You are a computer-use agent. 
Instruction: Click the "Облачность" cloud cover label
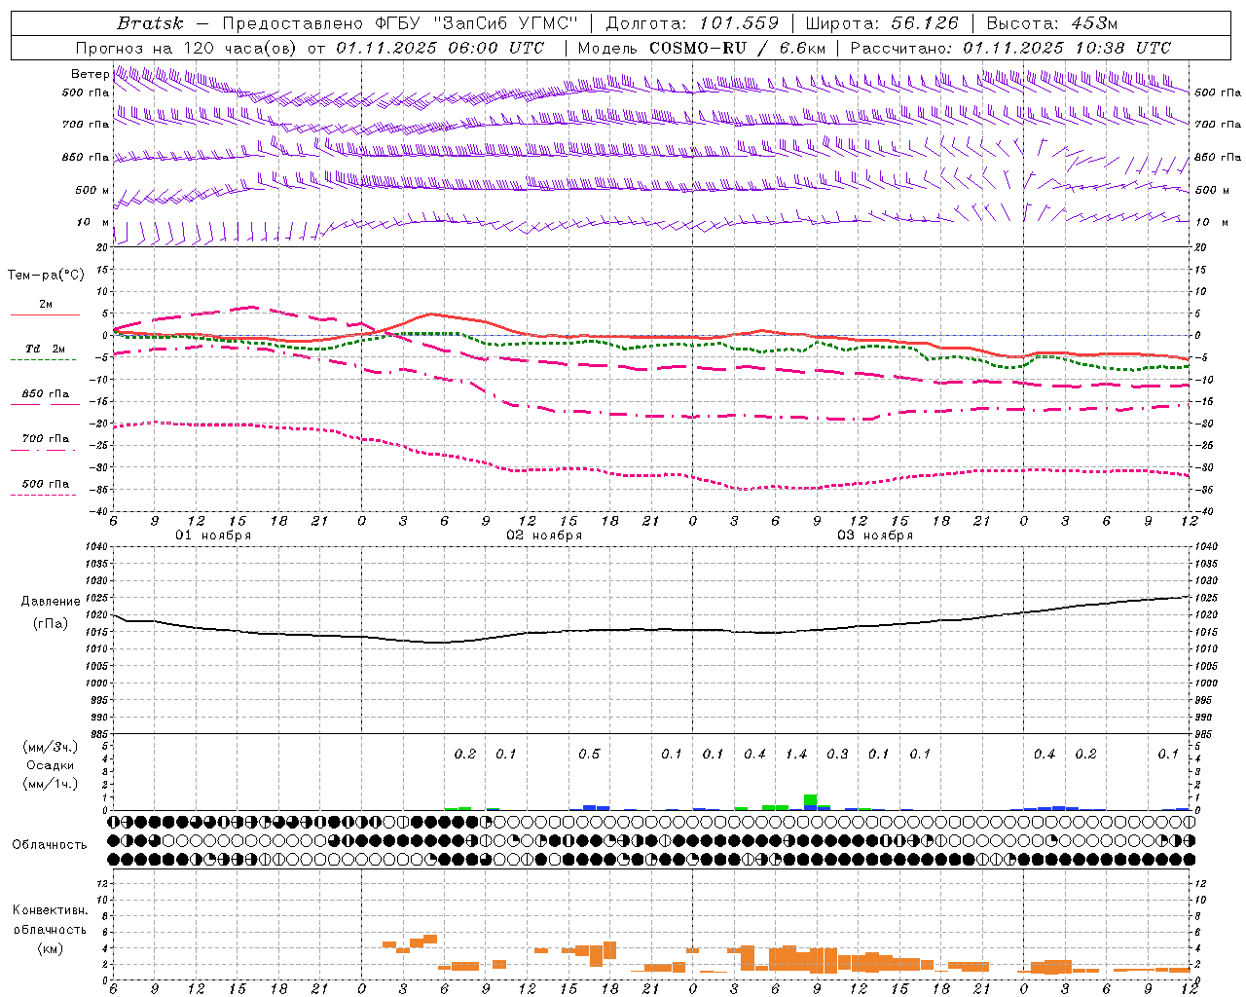pyautogui.click(x=50, y=844)
